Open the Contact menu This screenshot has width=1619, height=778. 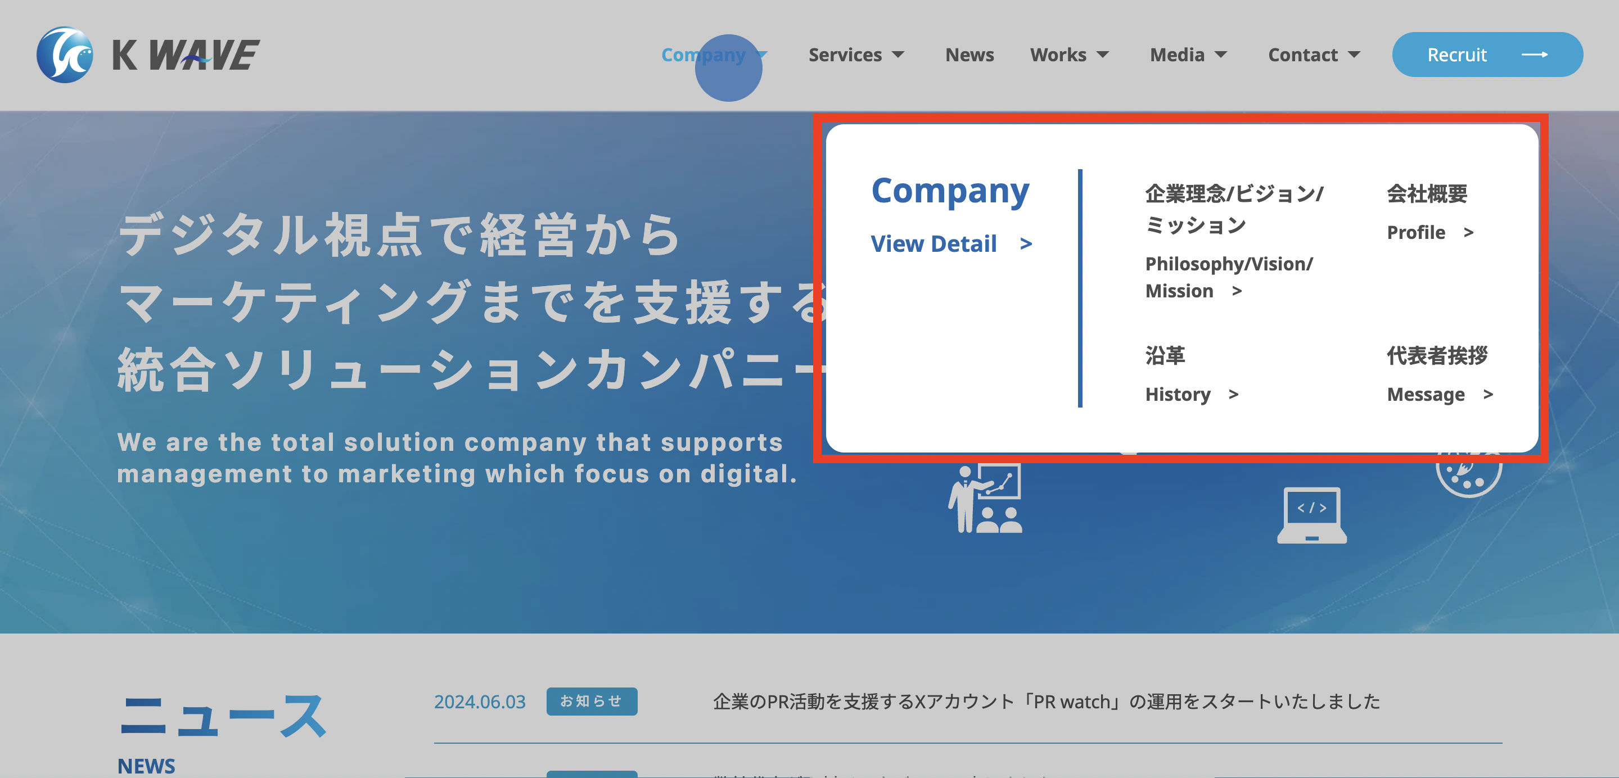[x=1302, y=55]
